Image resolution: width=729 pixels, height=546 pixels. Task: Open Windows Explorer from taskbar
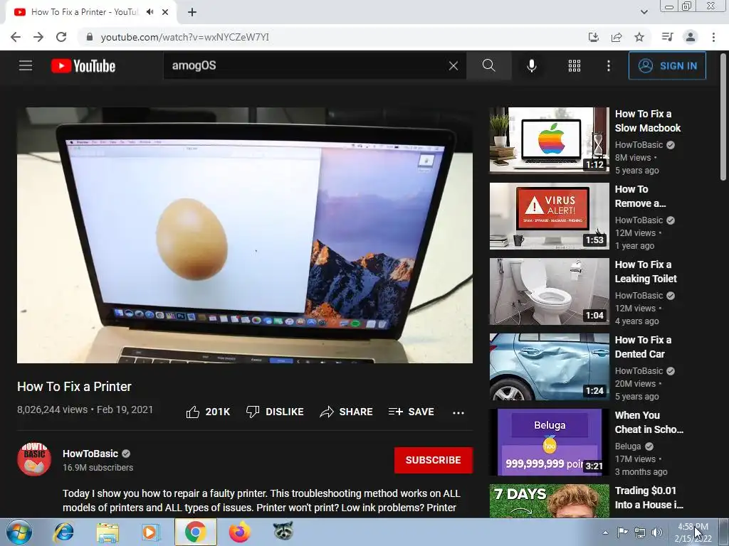coord(107,532)
